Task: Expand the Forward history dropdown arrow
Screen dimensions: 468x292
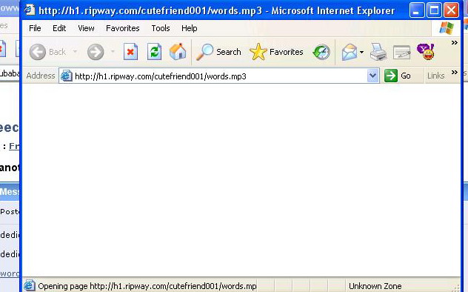Action: [113, 52]
